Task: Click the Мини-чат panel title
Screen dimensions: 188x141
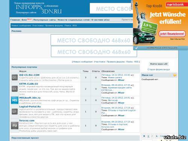Action: [x=147, y=75]
